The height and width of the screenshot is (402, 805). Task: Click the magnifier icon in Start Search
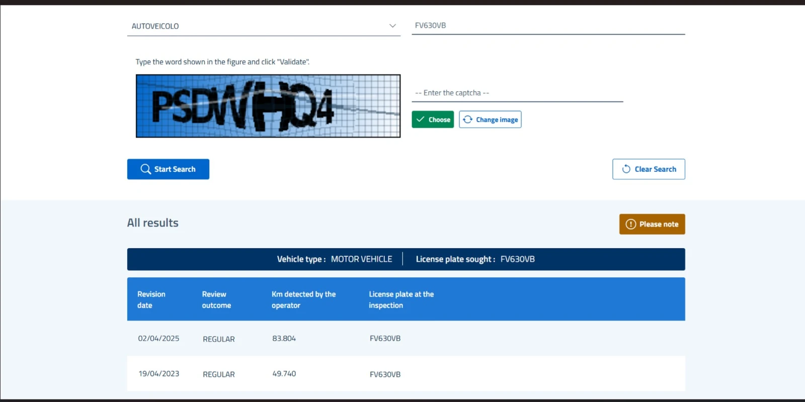click(145, 169)
